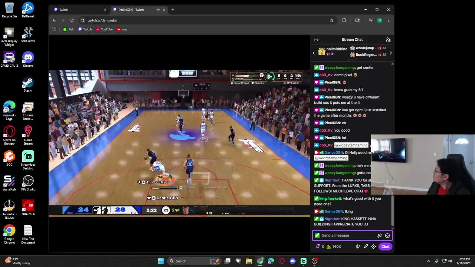Viewport: 475px width, 267px height.
Task: Show next gift leaderboard entries
Action: [x=390, y=53]
